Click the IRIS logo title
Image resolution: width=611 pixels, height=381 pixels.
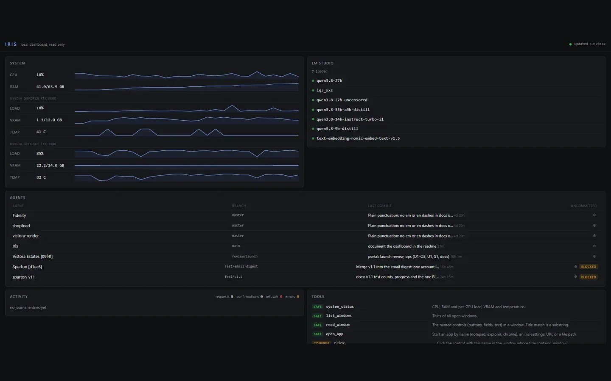[x=11, y=44]
